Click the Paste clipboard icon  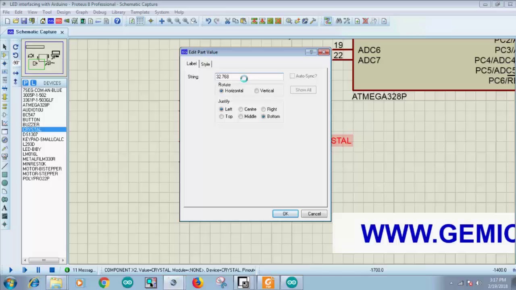pos(243,21)
